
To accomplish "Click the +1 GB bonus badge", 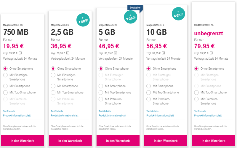I will (x=83, y=20).
